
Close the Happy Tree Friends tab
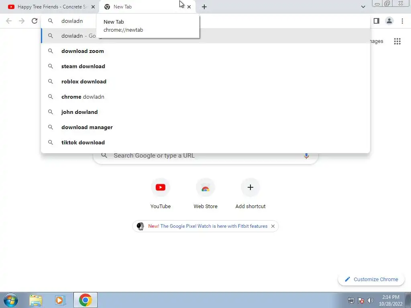93,7
